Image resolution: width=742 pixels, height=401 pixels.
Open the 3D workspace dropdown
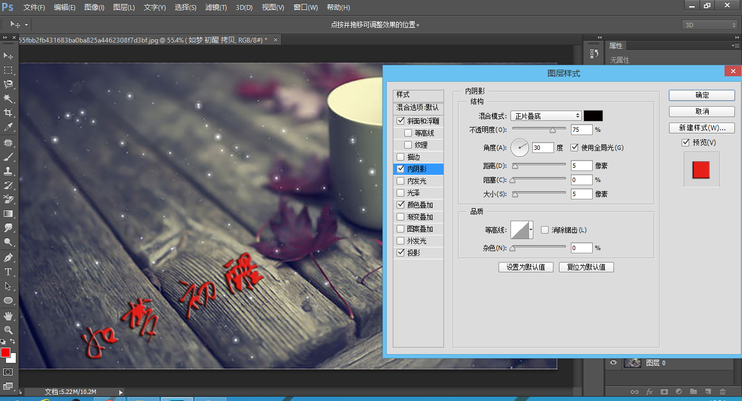(710, 25)
